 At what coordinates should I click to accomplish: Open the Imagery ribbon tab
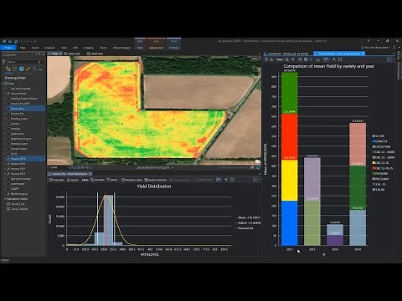click(89, 48)
